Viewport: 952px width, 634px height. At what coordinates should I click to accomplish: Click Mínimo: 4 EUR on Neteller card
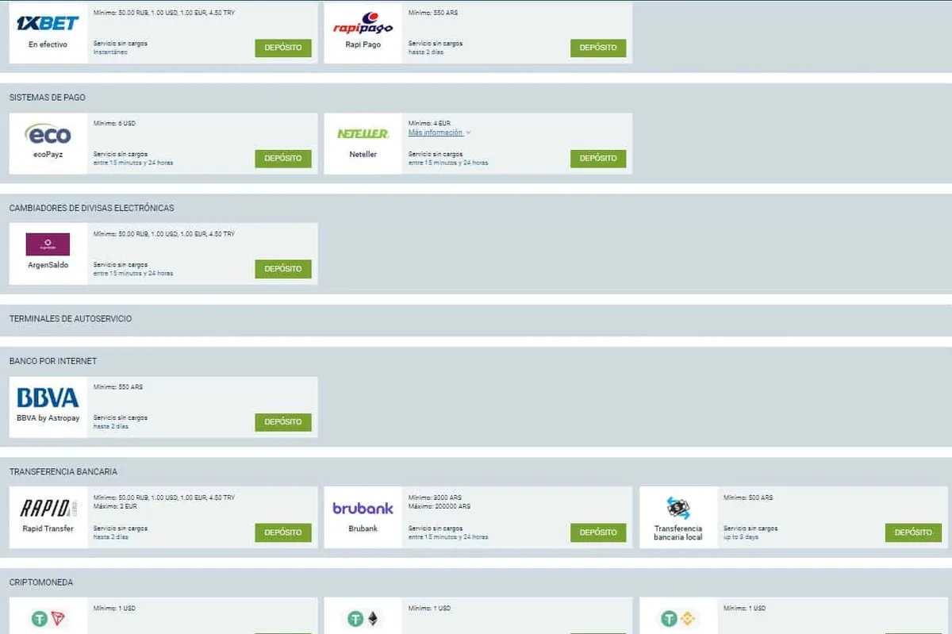pos(429,124)
